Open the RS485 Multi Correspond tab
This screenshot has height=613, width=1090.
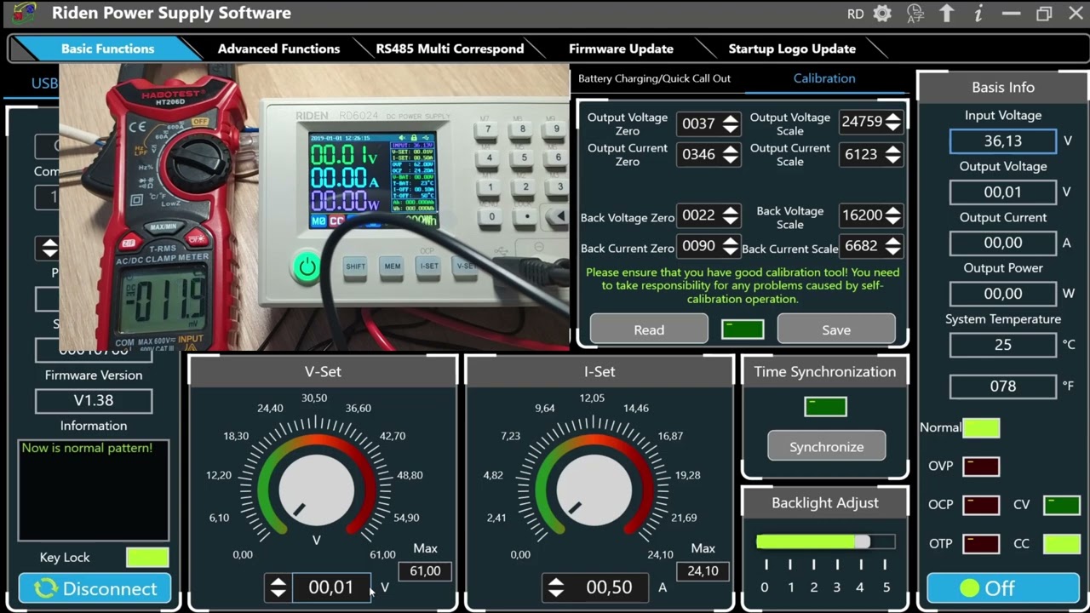pyautogui.click(x=450, y=49)
